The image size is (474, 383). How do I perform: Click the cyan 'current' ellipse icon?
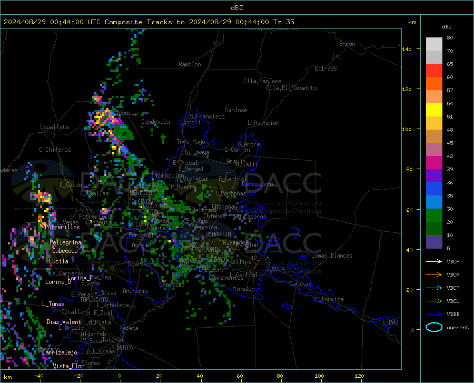pyautogui.click(x=434, y=327)
